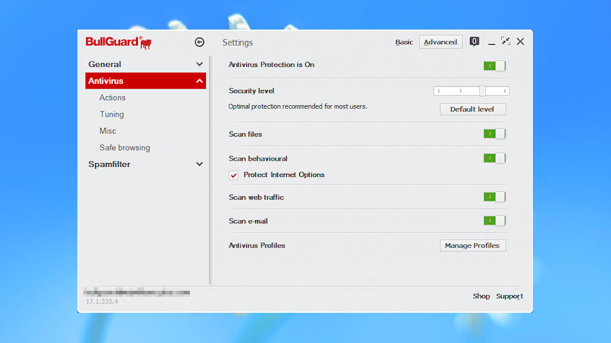
Task: Click the Default level button
Action: point(472,110)
